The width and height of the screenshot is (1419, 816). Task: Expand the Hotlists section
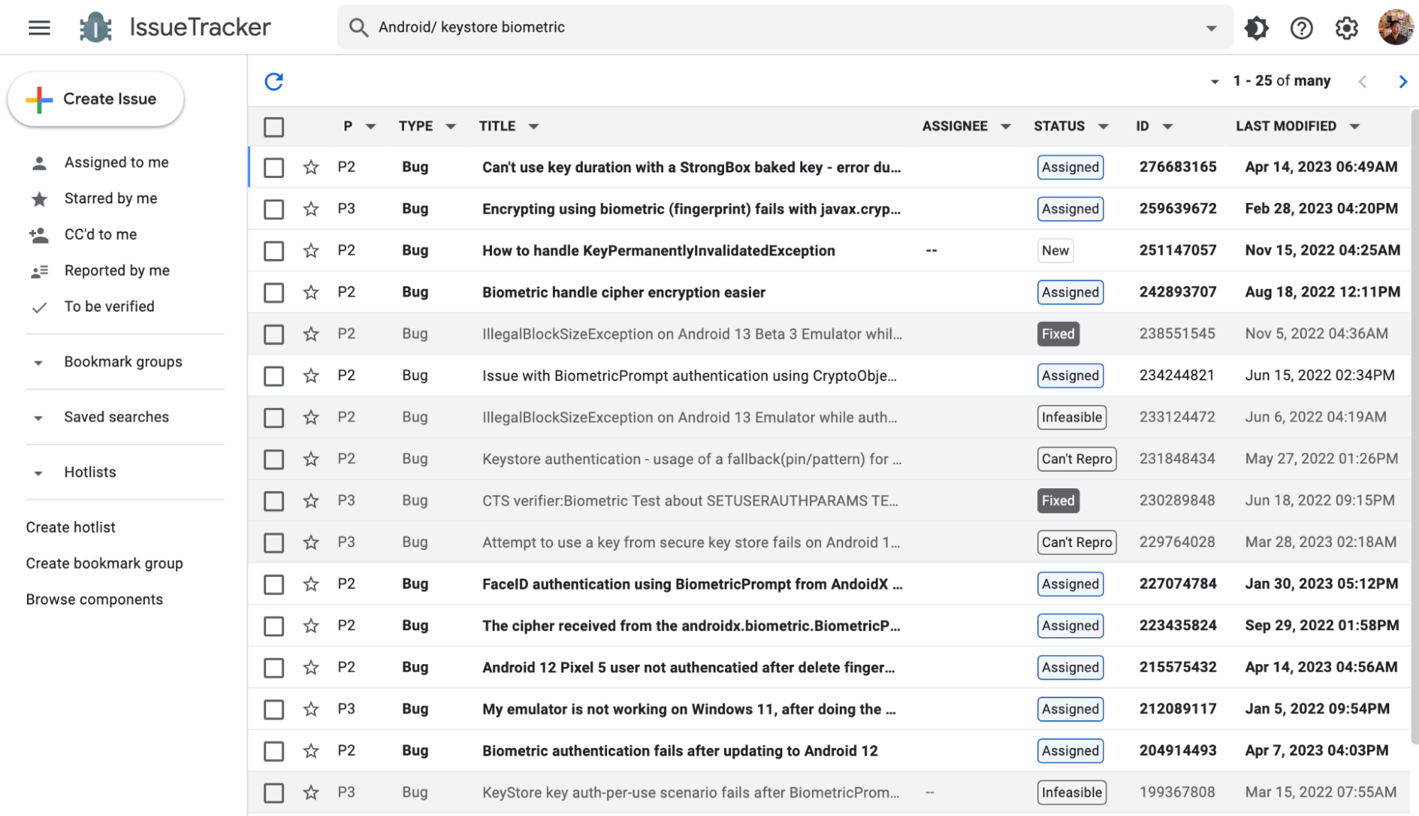38,473
